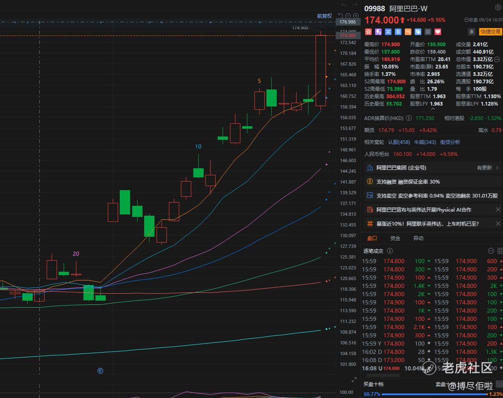Viewport: 503px width, 398px height.
Task: Click the 快捷交易 quick trade button
Action: click(x=490, y=32)
